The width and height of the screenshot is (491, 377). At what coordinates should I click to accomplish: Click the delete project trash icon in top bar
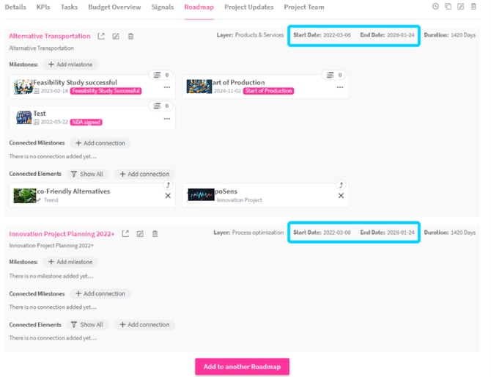pyautogui.click(x=473, y=7)
